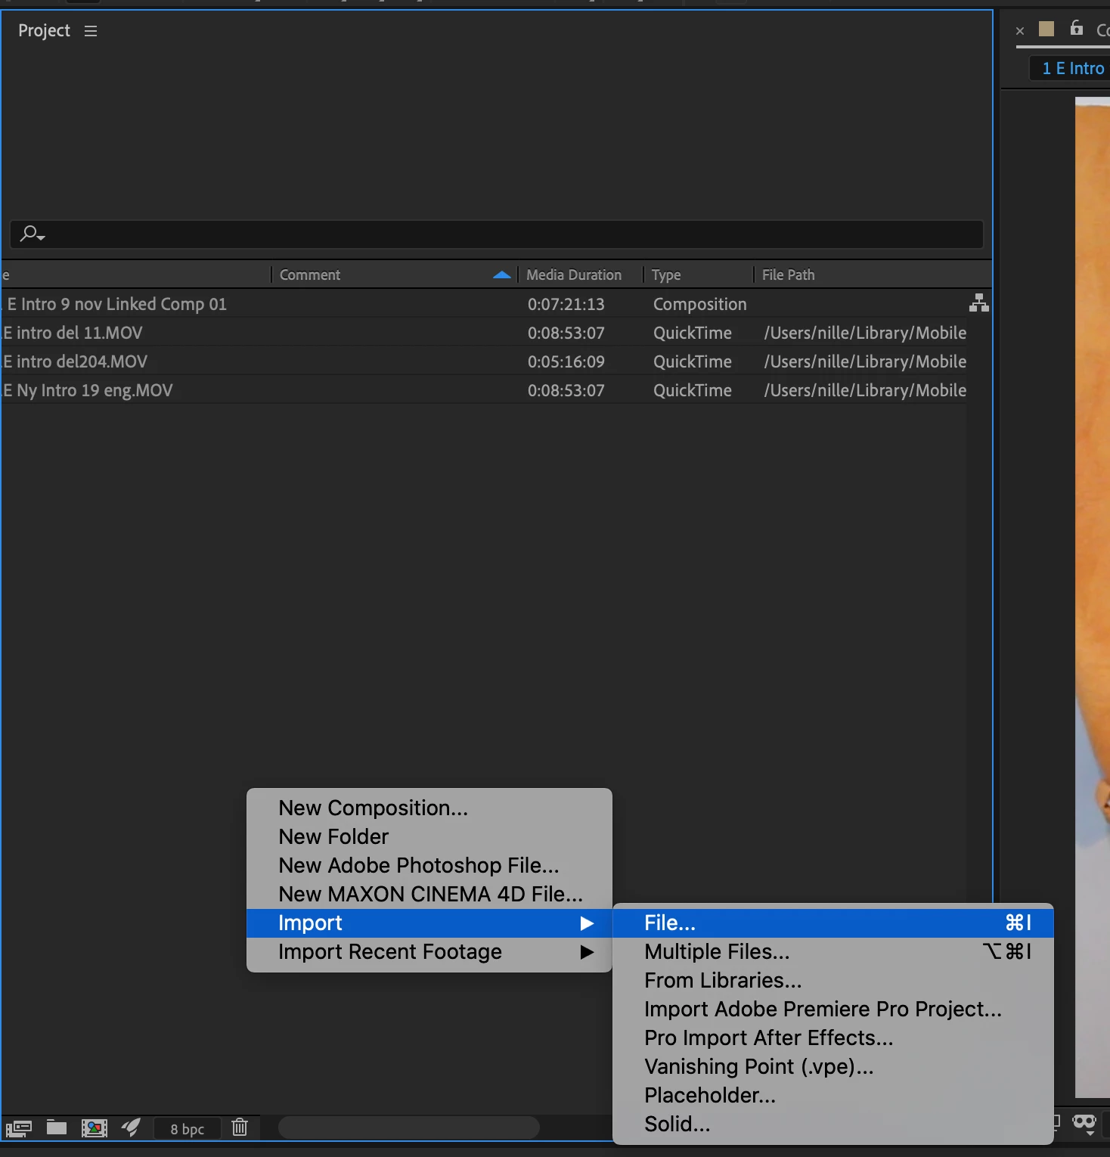The height and width of the screenshot is (1157, 1110).
Task: Choose New Adobe Photoshop File...
Action: click(429, 865)
